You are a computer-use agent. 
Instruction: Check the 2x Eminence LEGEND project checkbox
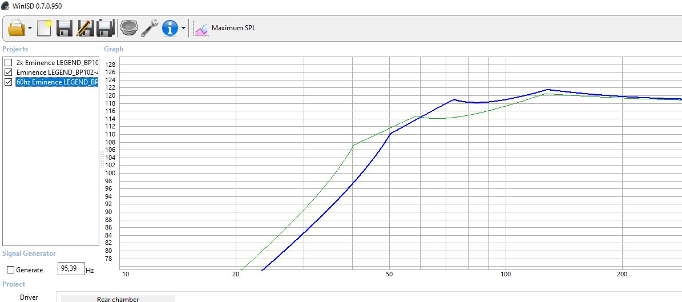point(8,62)
